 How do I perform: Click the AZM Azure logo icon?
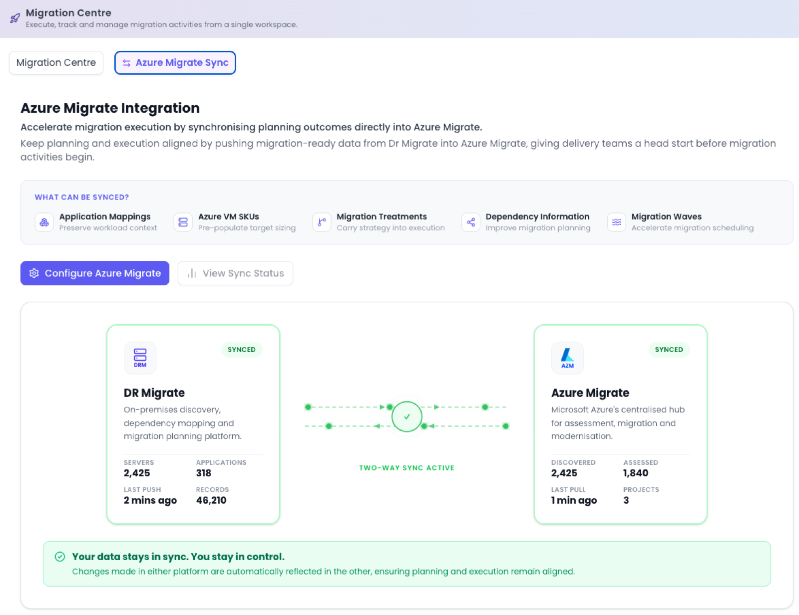pos(568,358)
